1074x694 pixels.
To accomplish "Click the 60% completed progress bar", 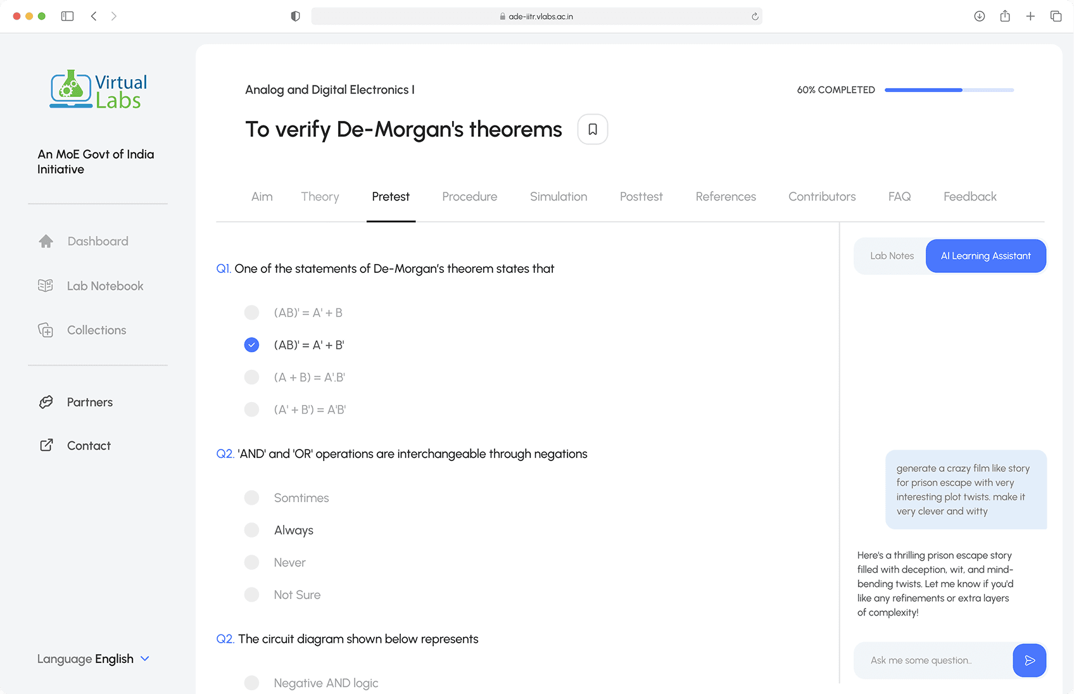I will tap(949, 90).
